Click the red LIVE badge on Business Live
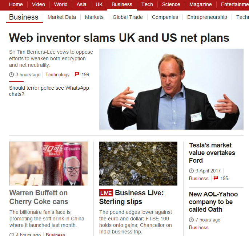The width and height of the screenshot is (249, 236). click(106, 193)
